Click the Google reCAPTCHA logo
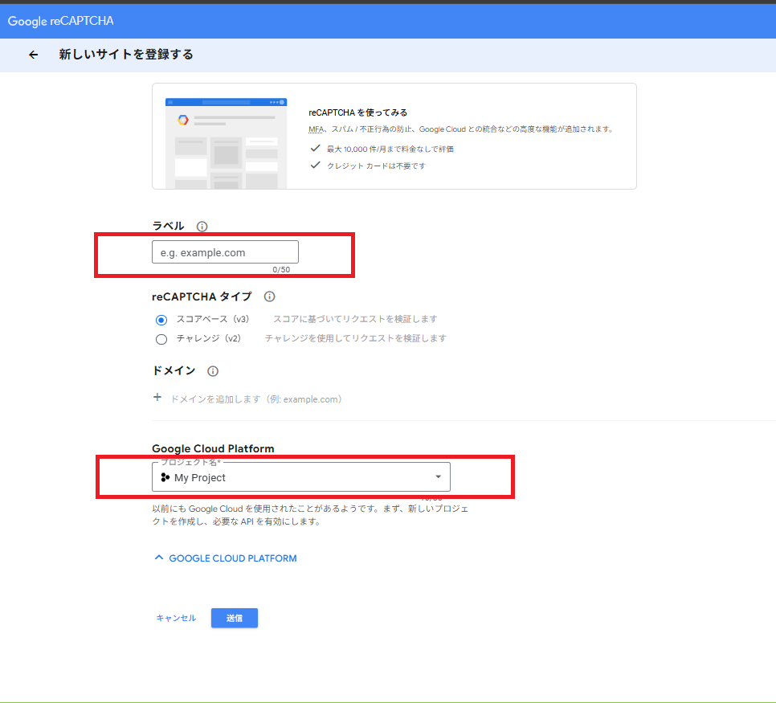The height and width of the screenshot is (703, 776). [61, 21]
